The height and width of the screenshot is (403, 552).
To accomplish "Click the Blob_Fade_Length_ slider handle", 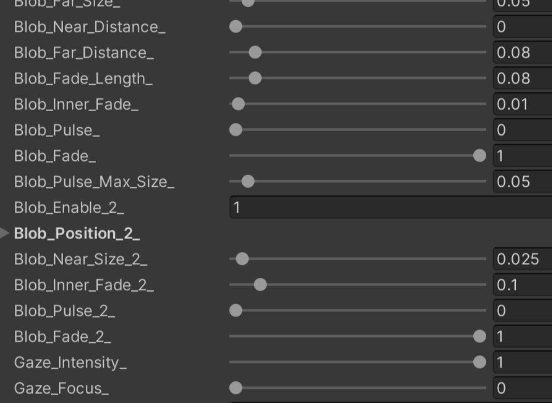I will tap(254, 78).
